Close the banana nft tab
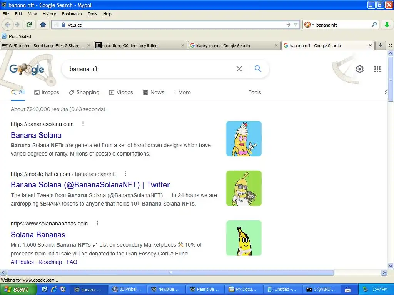394x295 pixels. [x=370, y=45]
